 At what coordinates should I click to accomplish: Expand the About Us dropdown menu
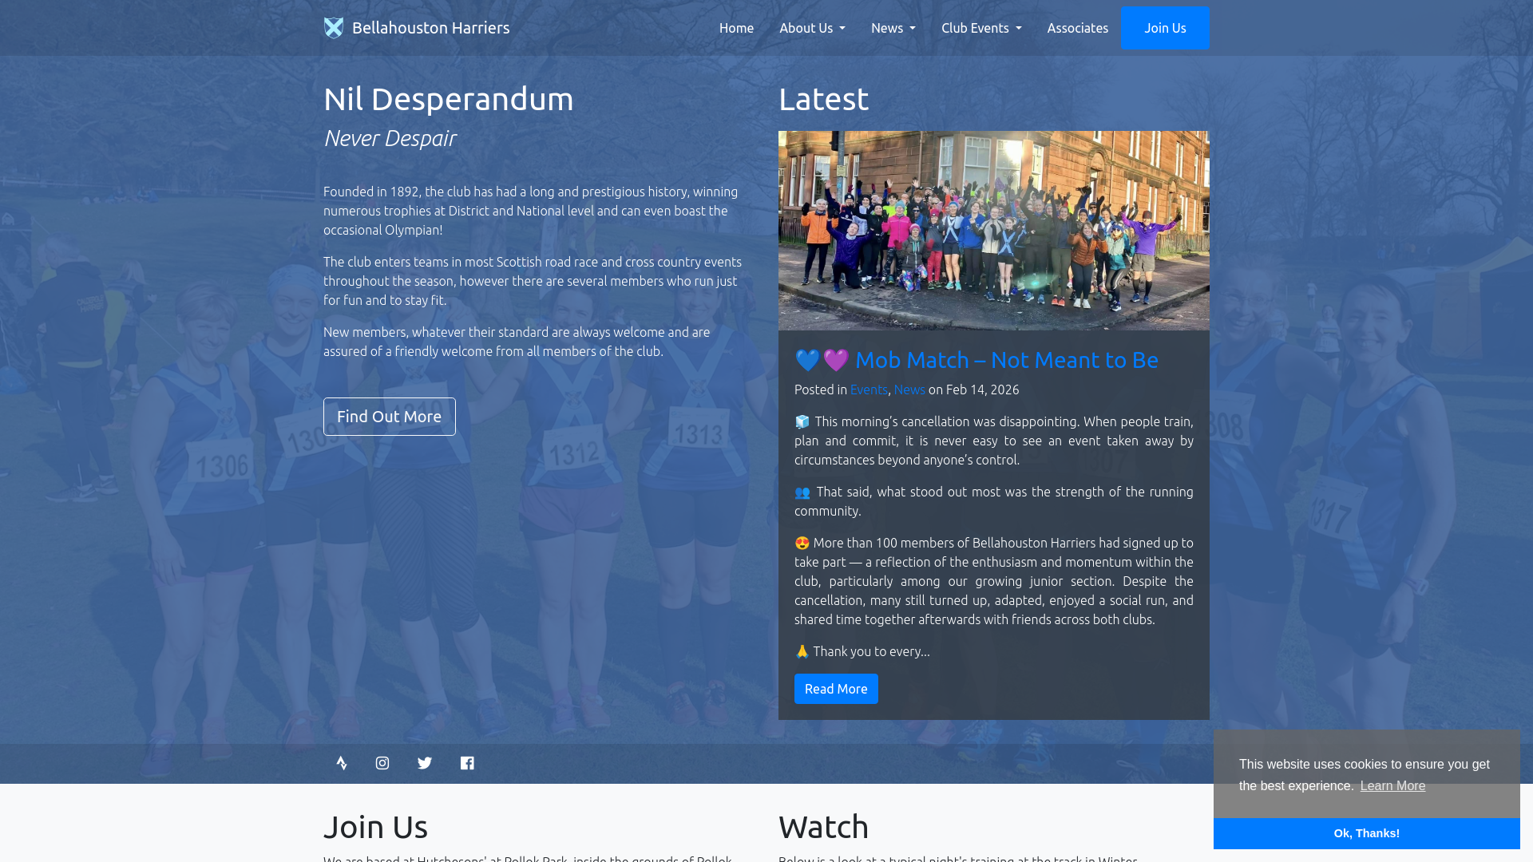[812, 28]
